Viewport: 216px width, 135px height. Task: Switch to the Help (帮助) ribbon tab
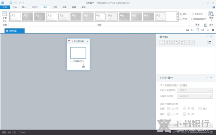84,7
